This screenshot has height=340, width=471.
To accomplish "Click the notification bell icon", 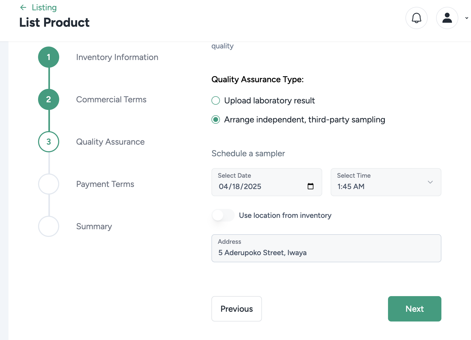I will 416,18.
